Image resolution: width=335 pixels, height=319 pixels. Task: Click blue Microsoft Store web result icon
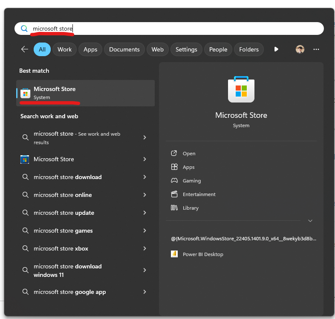point(25,159)
